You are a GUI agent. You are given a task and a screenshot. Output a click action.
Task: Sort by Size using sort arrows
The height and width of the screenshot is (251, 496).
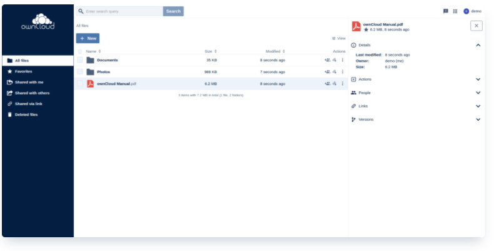tap(215, 51)
